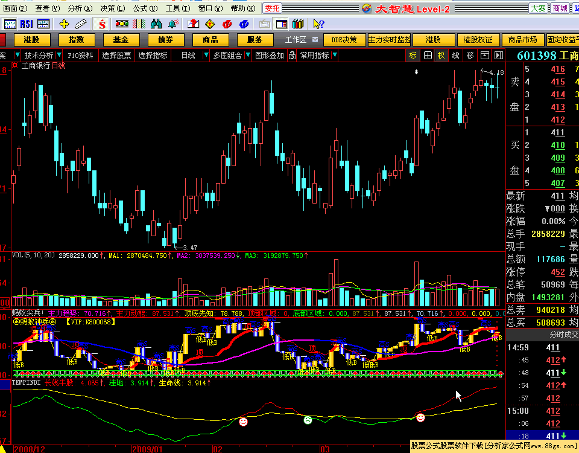The image size is (579, 453).
Task: Toggle the crosshair grid box icon
Action: coord(428,55)
